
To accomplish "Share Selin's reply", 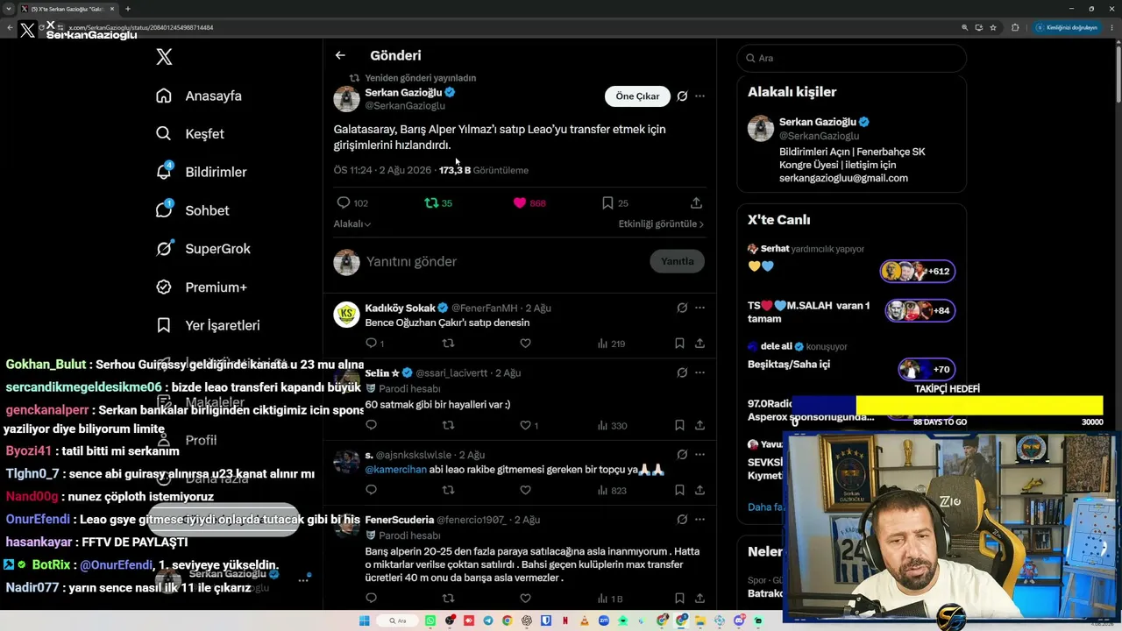I will coord(699,425).
